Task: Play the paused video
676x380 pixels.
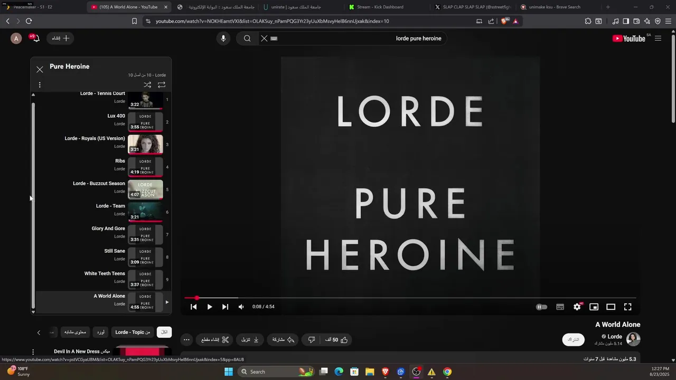Action: tap(210, 307)
